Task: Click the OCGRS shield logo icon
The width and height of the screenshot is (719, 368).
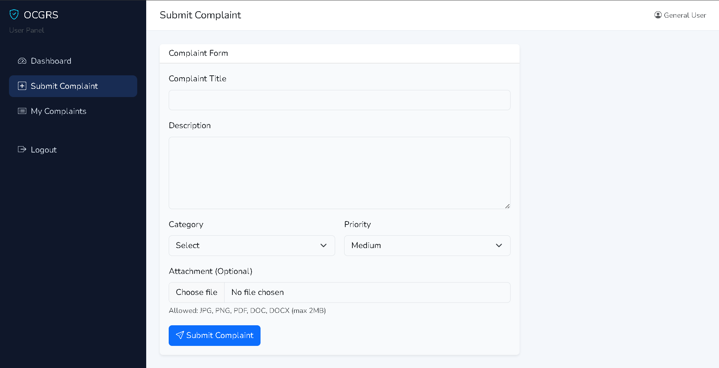Action: 14,15
